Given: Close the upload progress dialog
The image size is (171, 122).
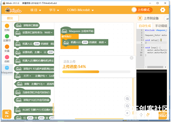Looking at the screenshot, I should (x=131, y=58).
